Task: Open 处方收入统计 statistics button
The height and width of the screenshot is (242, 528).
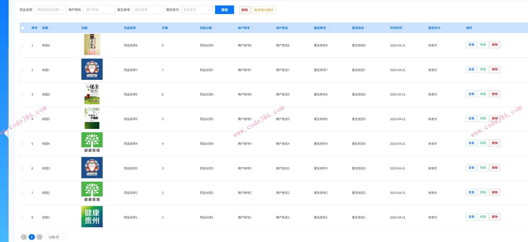Action: tap(263, 10)
